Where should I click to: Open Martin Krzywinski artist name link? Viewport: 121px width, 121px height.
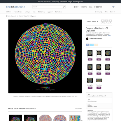coord(97,38)
